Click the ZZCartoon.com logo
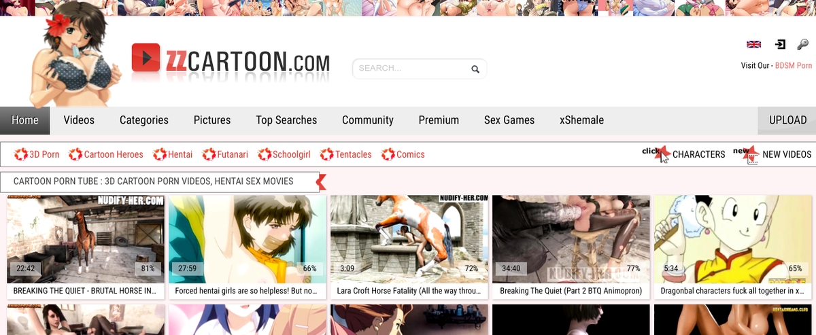 point(231,60)
